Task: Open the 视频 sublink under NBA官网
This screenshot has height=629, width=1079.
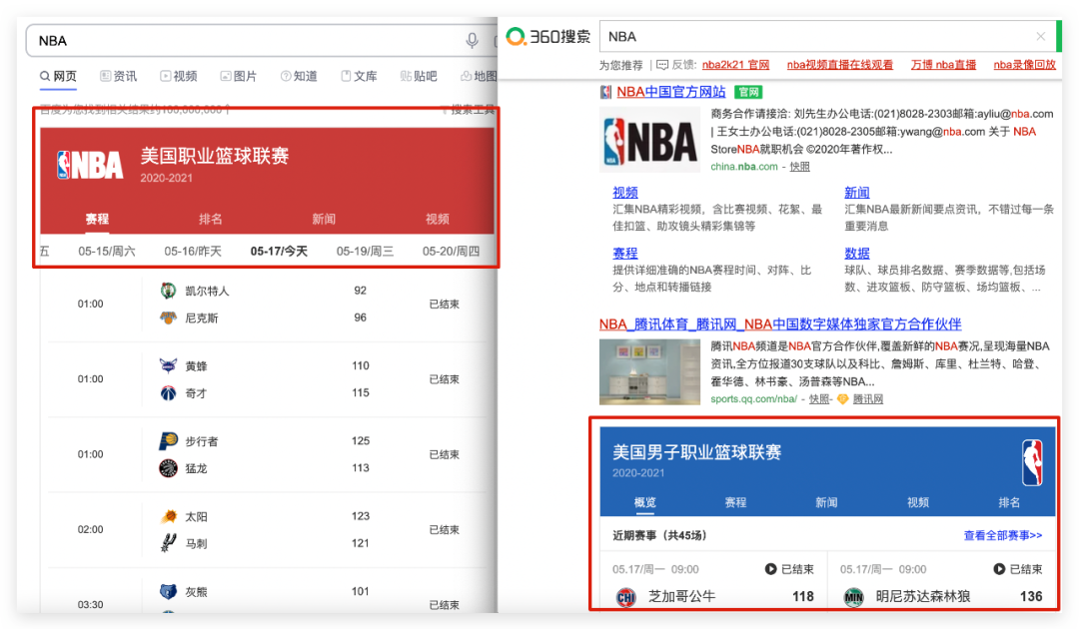Action: (x=625, y=193)
